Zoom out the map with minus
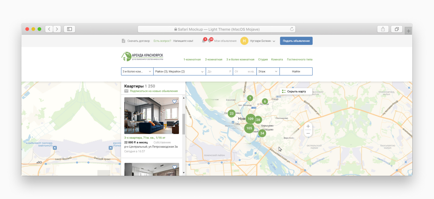The width and height of the screenshot is (434, 199). pos(308,133)
